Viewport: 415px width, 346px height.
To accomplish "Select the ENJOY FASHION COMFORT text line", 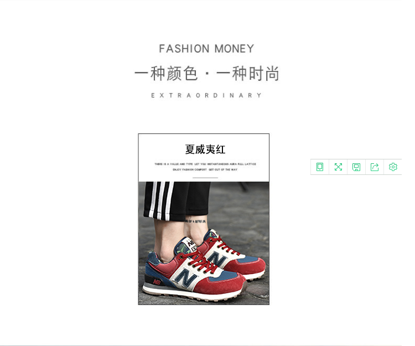I will 205,170.
